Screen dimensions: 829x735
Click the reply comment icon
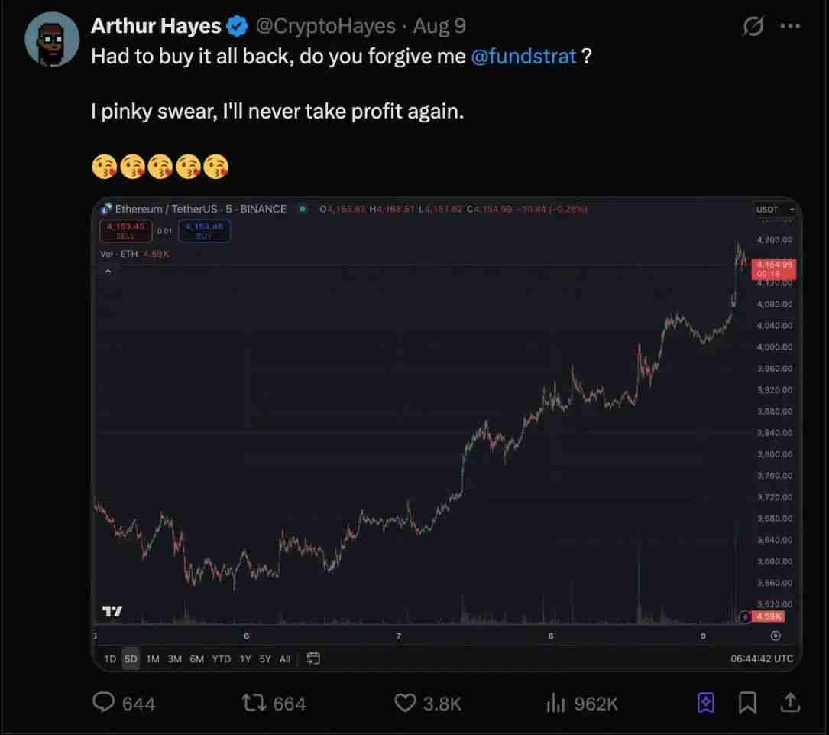point(104,702)
